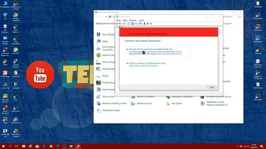Open Windows To Go in Control Panel
The image size is (266, 149).
(141, 103)
